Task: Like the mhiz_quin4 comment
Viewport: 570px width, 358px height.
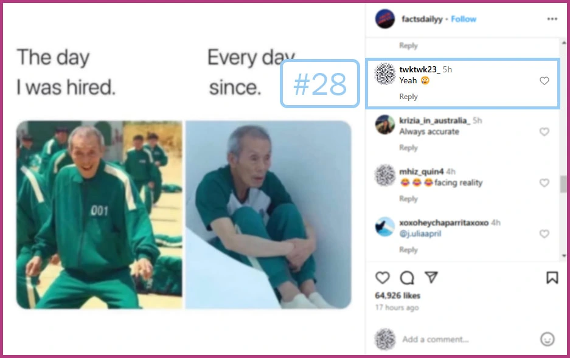Action: tap(544, 182)
